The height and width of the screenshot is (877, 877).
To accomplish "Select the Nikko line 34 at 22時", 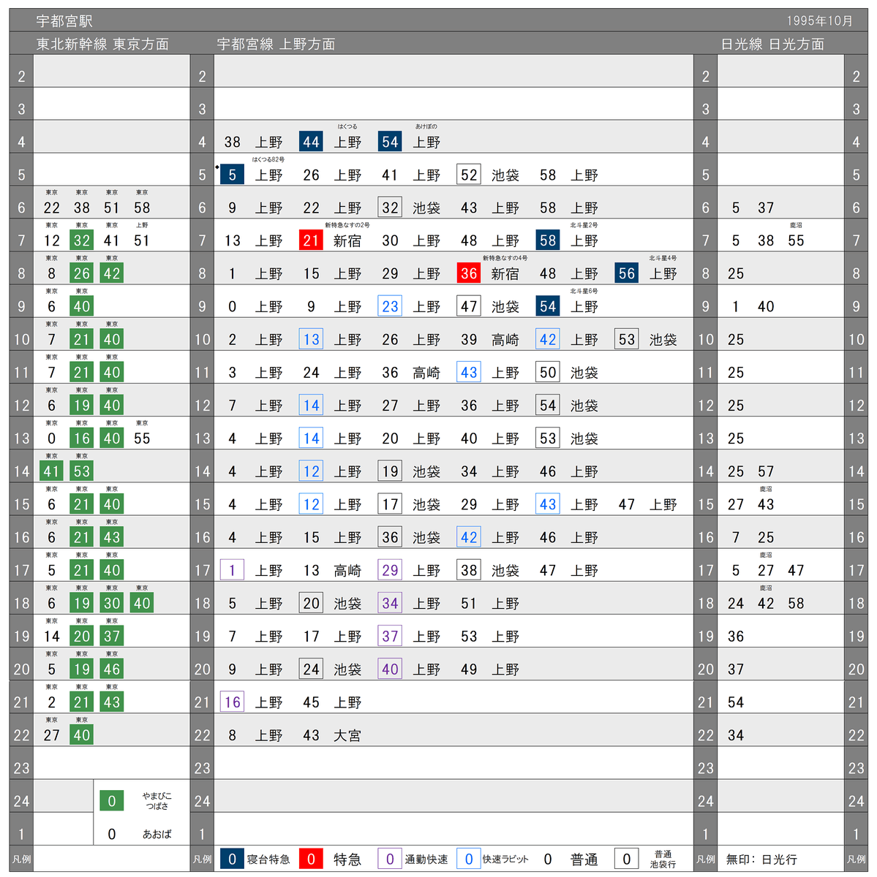I will [736, 735].
